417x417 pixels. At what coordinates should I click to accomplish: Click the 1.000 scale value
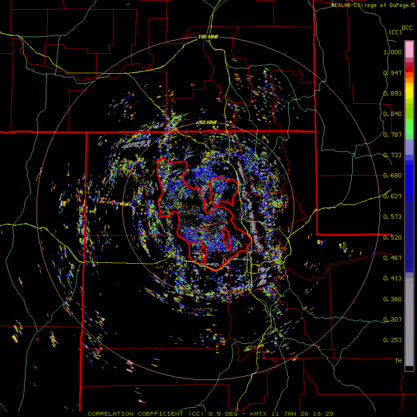392,52
